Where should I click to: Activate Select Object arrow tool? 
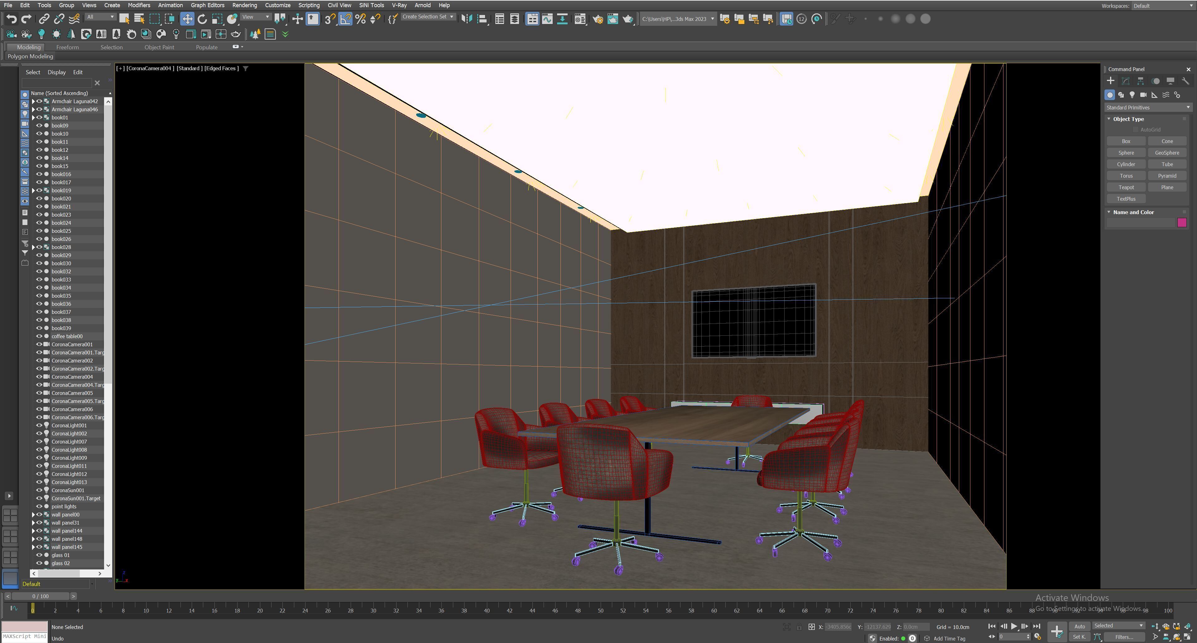point(124,19)
